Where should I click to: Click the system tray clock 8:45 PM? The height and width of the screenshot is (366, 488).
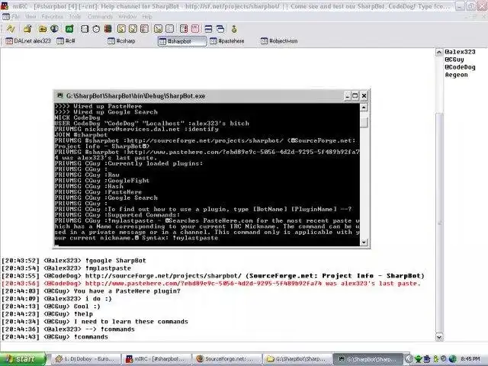(470, 359)
